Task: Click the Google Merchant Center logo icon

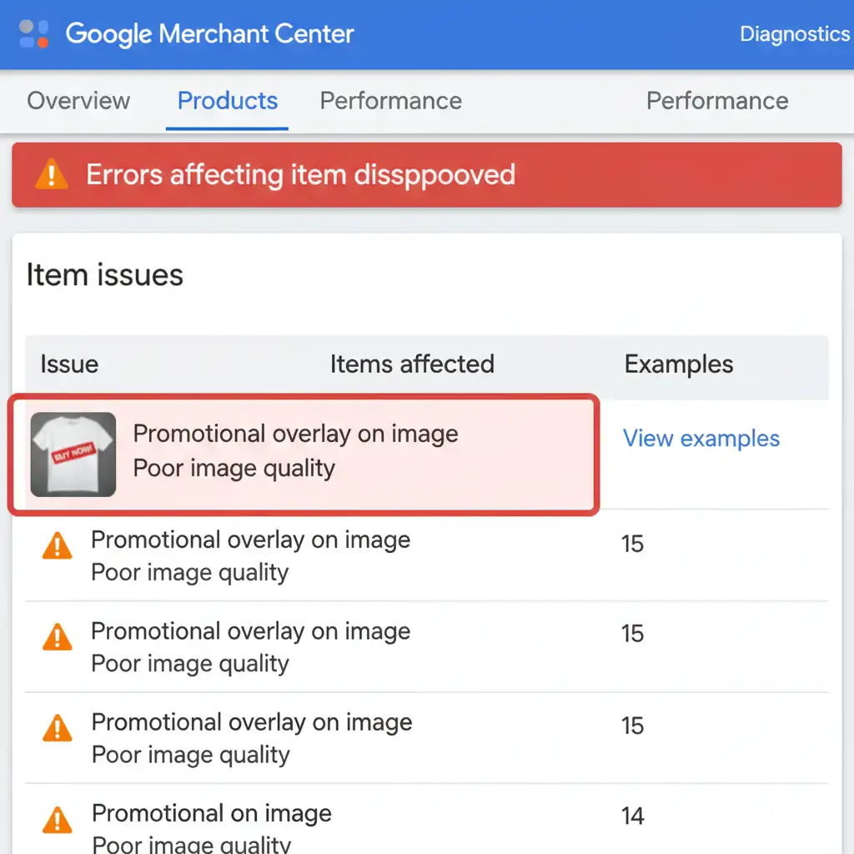Action: (34, 33)
